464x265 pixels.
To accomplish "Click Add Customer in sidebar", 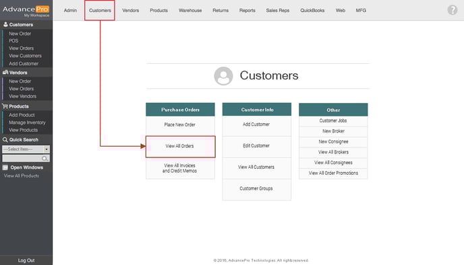I will (x=24, y=63).
